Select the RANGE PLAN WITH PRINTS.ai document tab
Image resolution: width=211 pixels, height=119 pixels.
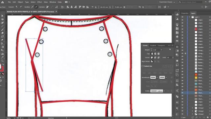click(31, 12)
